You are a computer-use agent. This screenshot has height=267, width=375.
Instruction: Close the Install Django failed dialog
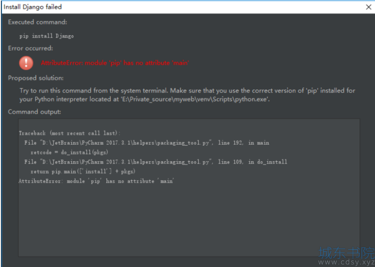coord(368,7)
